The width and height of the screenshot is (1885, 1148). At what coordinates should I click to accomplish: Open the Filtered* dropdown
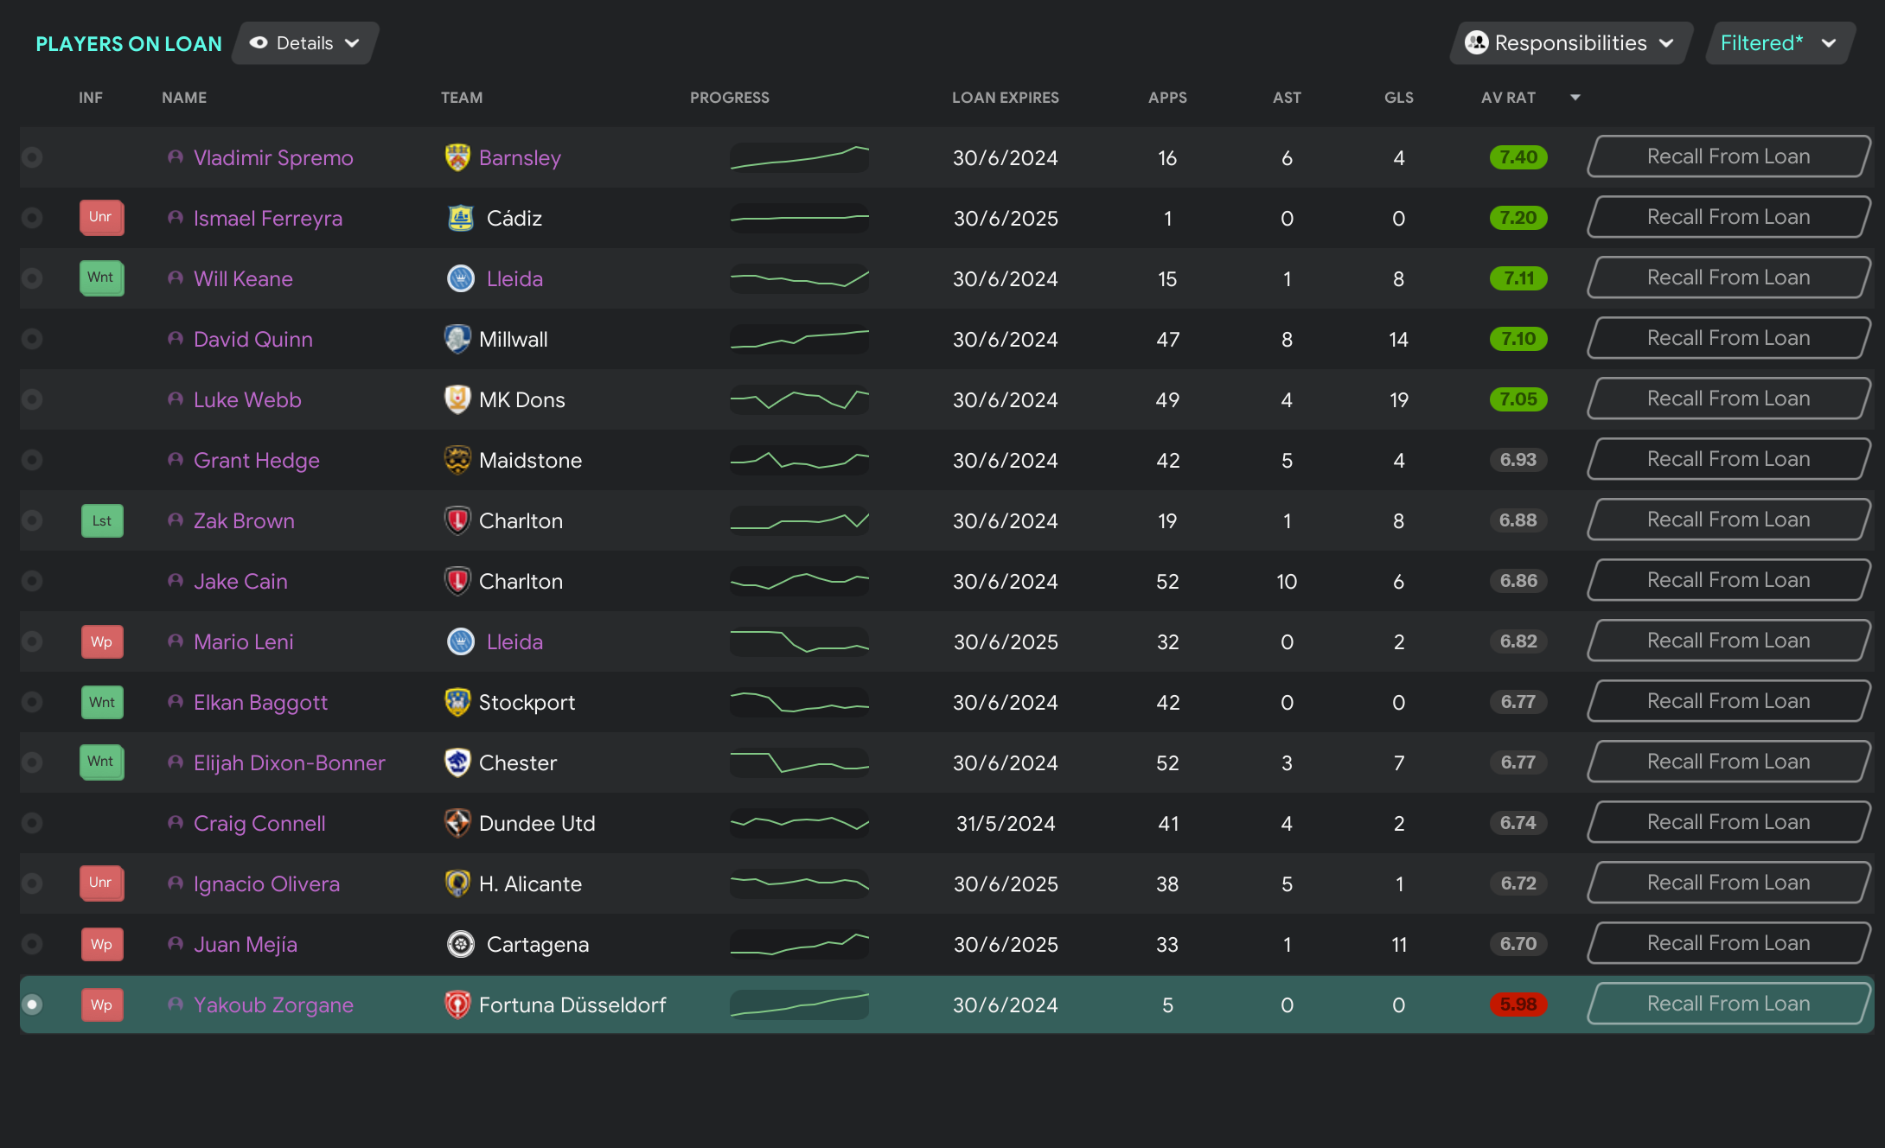point(1778,43)
